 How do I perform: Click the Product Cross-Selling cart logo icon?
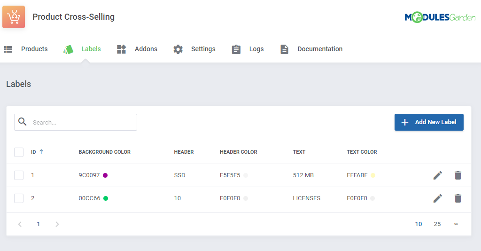(x=14, y=17)
